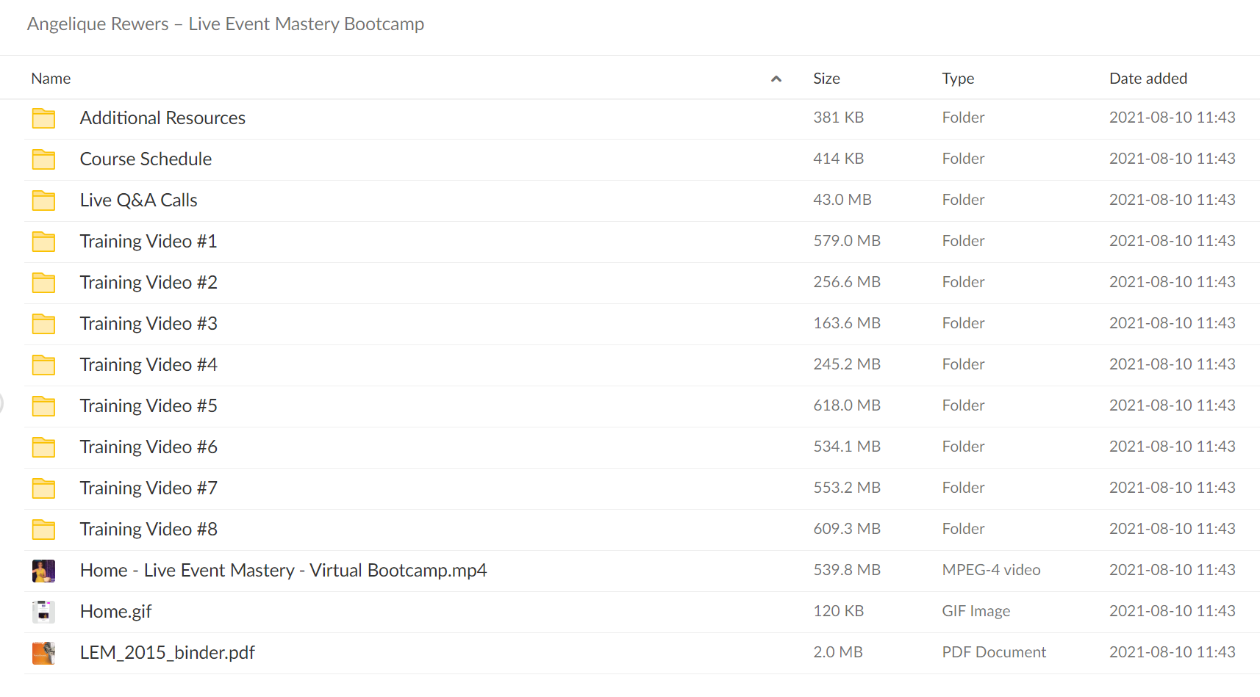Click the Training Video #1 folder icon
Screen dimensions: 1260x697
point(43,242)
